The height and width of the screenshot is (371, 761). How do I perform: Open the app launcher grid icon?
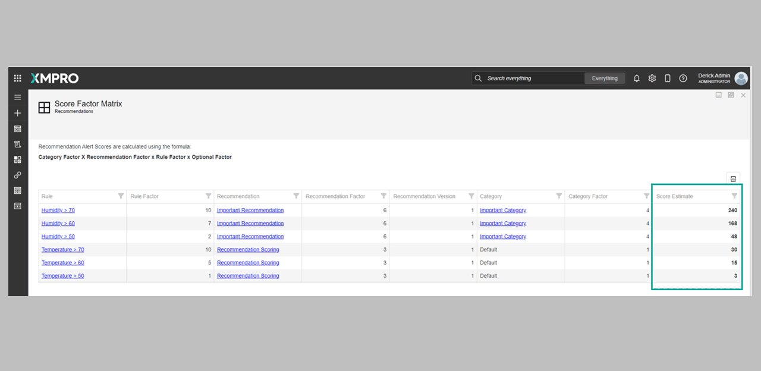tap(18, 78)
